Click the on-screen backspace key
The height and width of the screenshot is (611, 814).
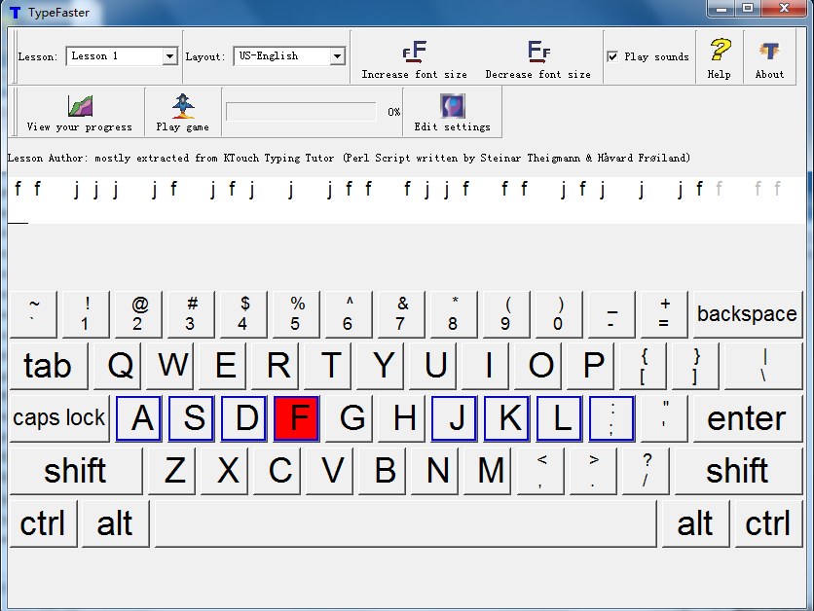[747, 314]
